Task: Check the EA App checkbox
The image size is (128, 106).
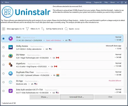Action: [4, 82]
